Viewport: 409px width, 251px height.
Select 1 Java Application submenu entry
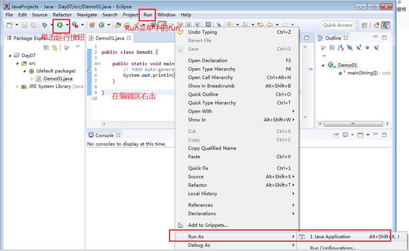pyautogui.click(x=352, y=237)
